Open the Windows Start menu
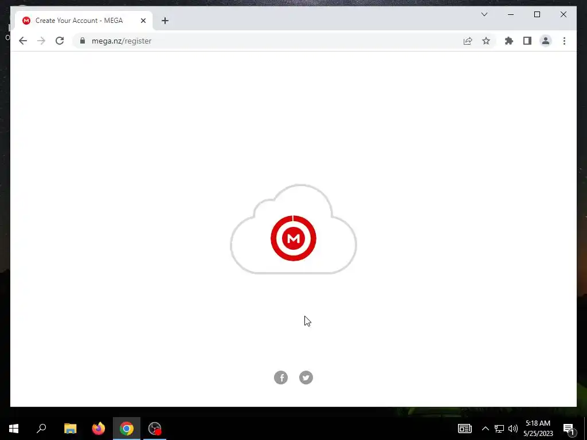The image size is (587, 440). pyautogui.click(x=14, y=429)
